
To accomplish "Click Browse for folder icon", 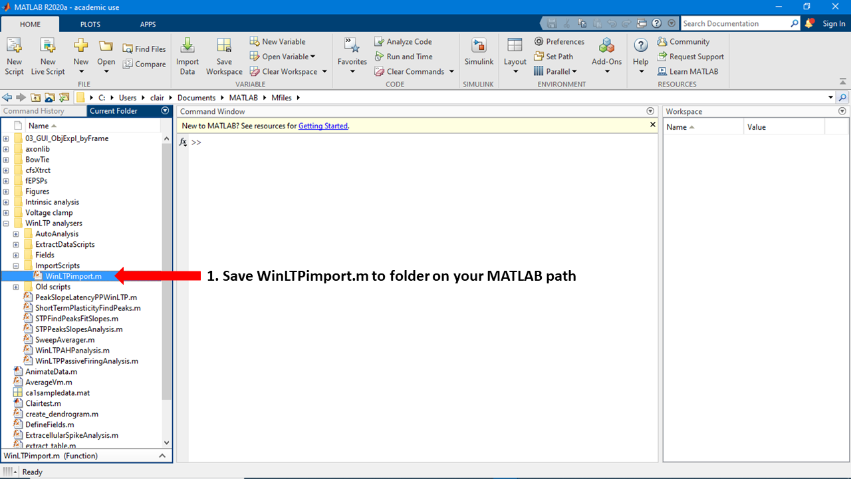I will click(x=50, y=98).
